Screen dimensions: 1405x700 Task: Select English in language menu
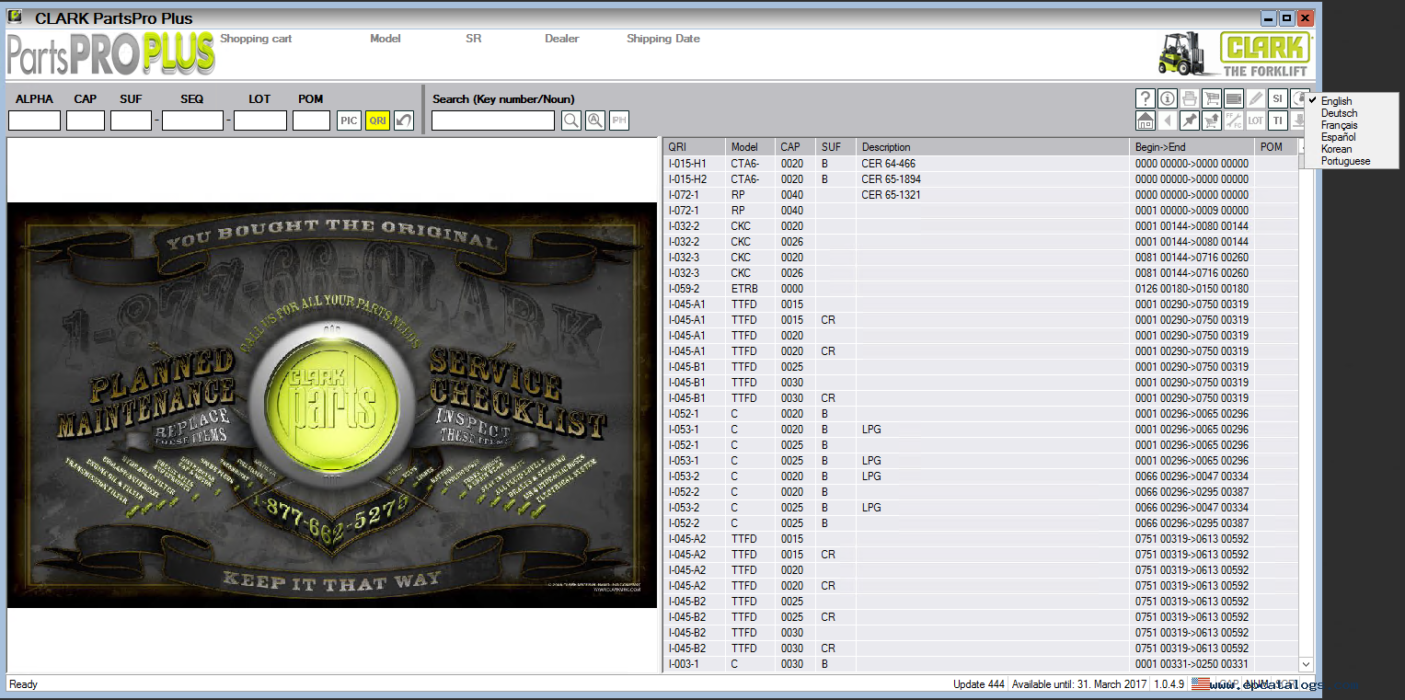click(1336, 101)
